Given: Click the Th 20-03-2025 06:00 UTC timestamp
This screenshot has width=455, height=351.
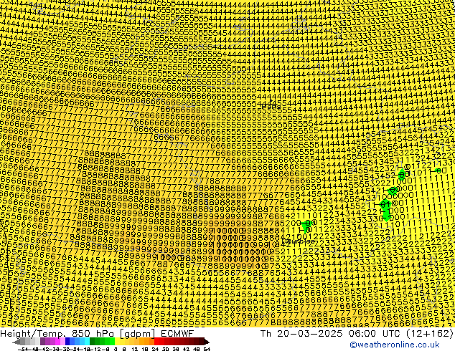Looking at the screenshot, I should click(332, 334).
